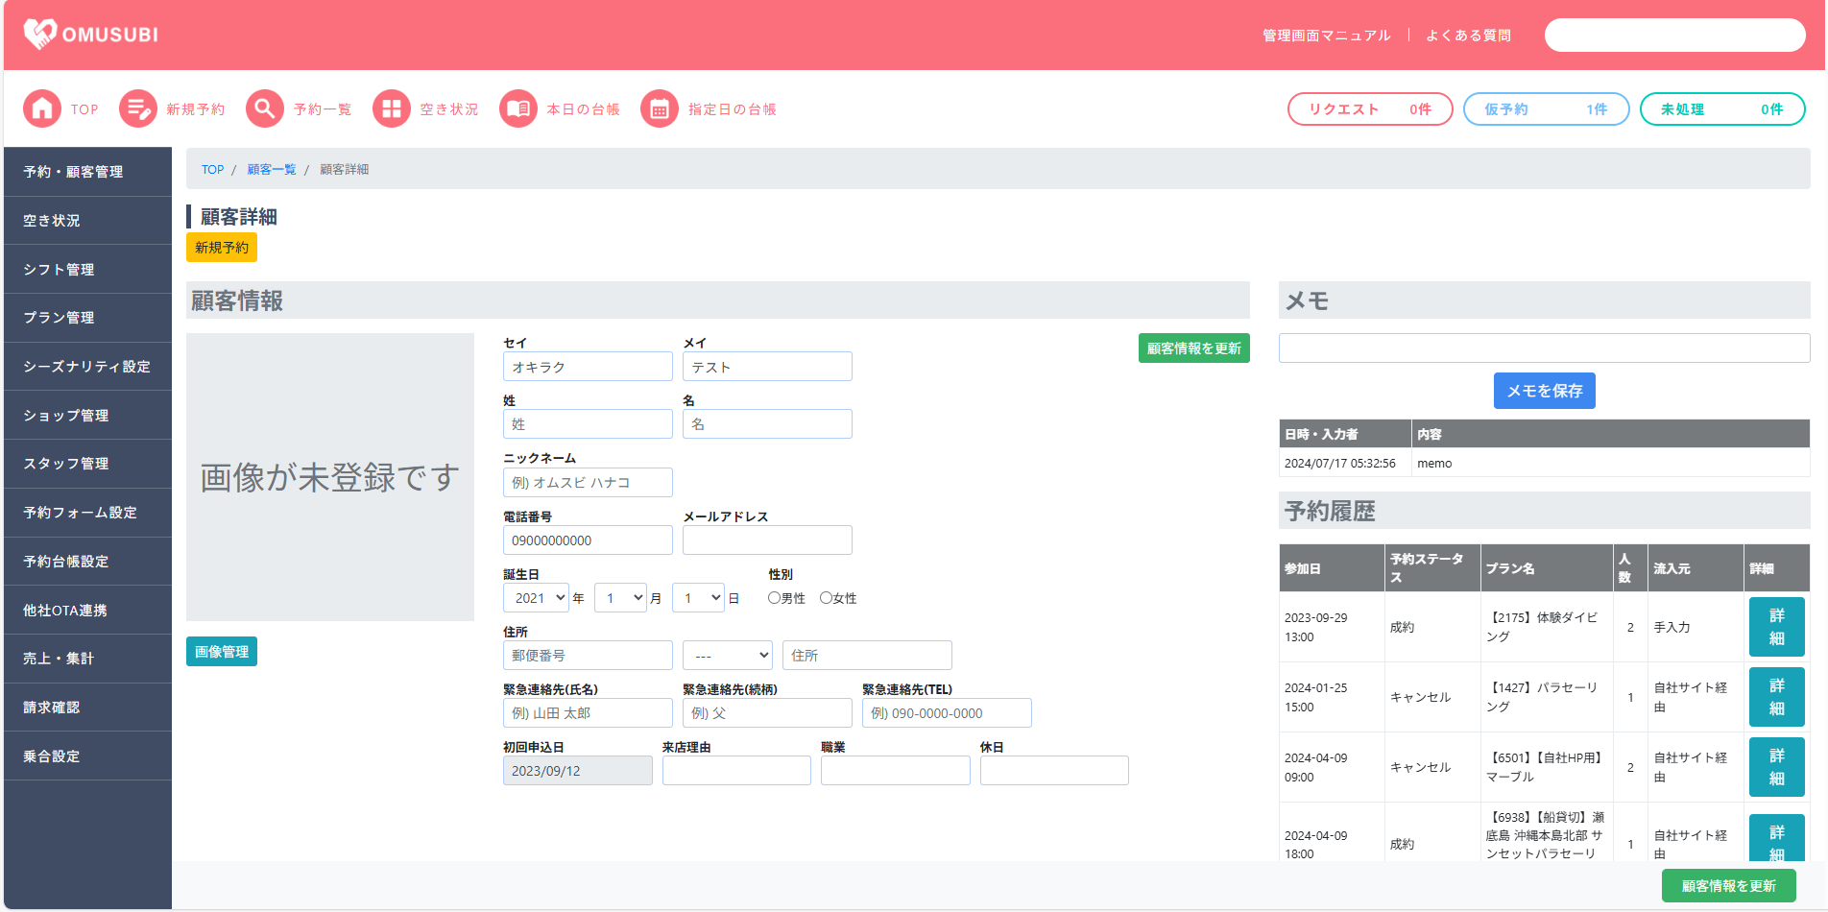Open the 仮予約 1件 status pill

[1546, 109]
